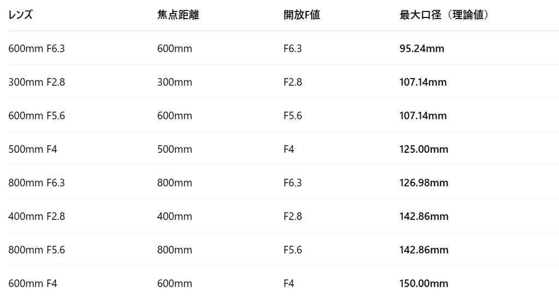
Task: Select the 125.00mm aperture value
Action: click(x=424, y=149)
